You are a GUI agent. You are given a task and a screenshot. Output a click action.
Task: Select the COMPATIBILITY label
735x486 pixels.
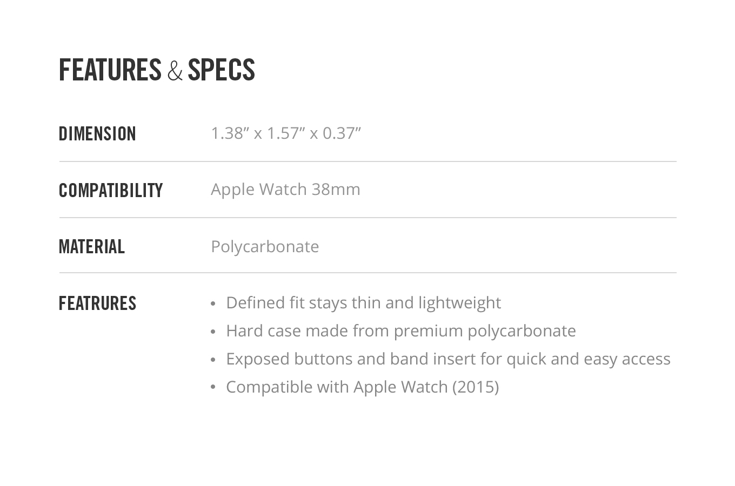(111, 191)
